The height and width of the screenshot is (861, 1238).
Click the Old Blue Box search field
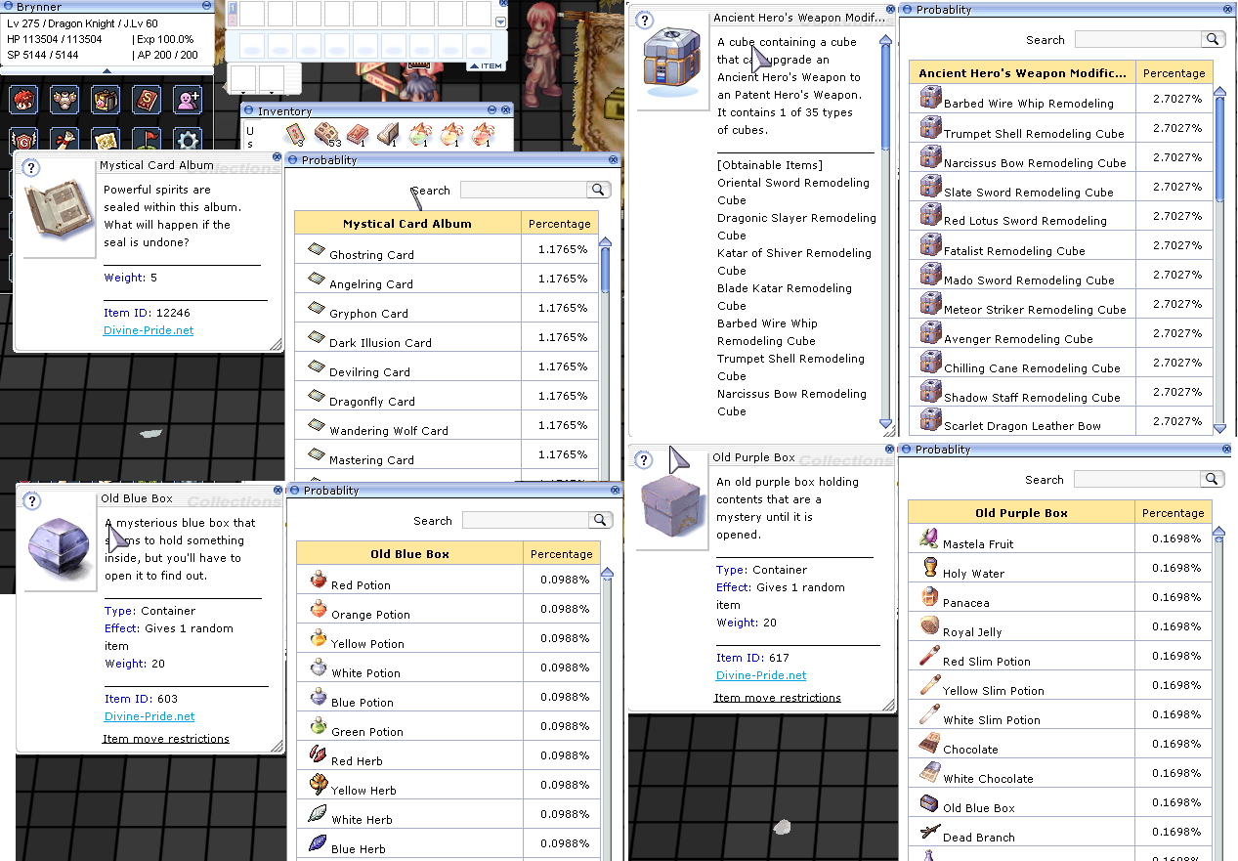point(527,520)
